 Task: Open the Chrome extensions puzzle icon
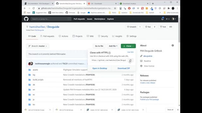point(169,8)
